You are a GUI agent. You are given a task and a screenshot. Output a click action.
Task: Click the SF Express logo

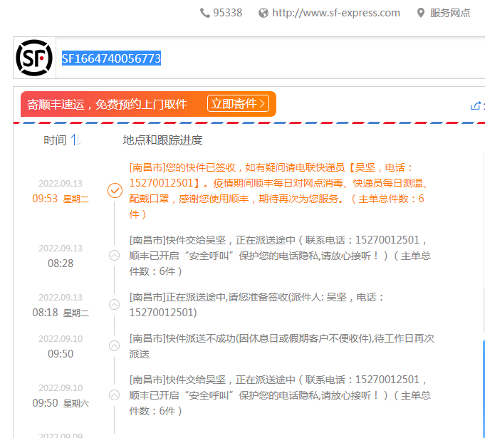[x=34, y=58]
